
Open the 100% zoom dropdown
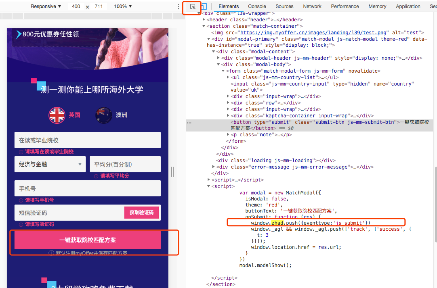click(123, 6)
